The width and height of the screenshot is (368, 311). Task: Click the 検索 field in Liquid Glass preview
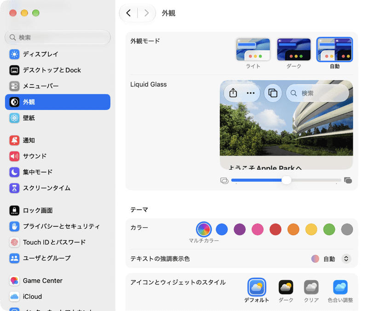(317, 93)
